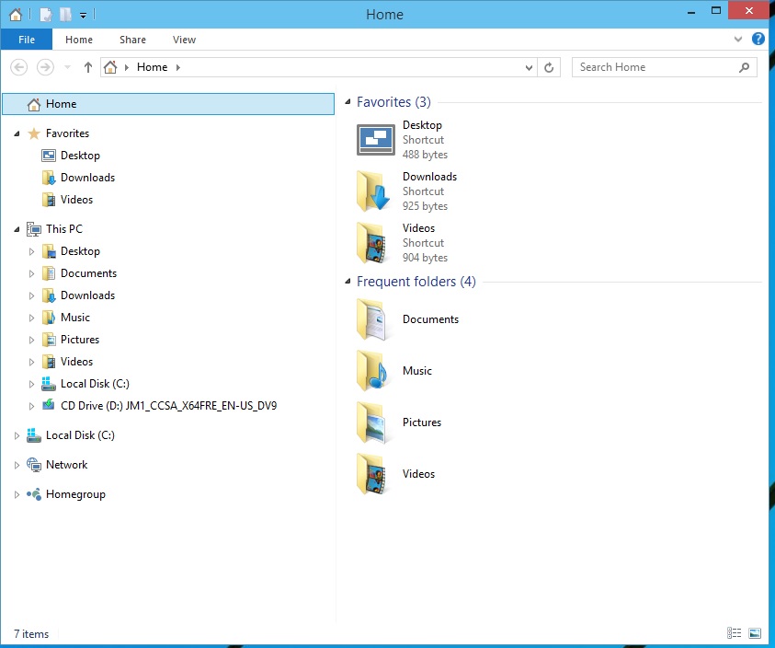Screen dimensions: 775x648
Task: Select Homegroup in navigation pane
Action: (75, 494)
